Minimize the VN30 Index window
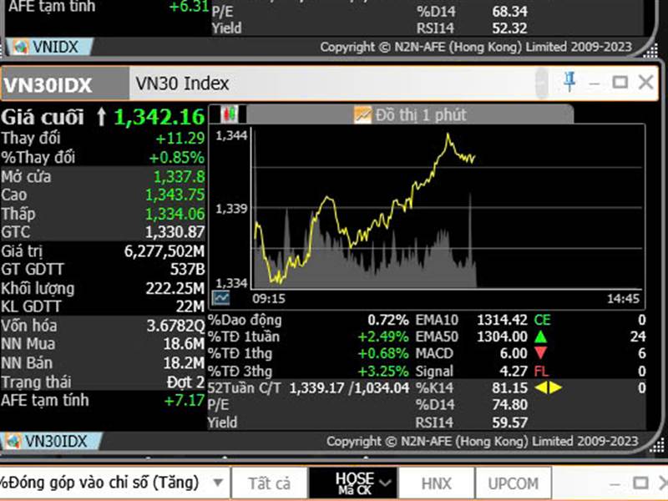668x501 pixels. [595, 83]
